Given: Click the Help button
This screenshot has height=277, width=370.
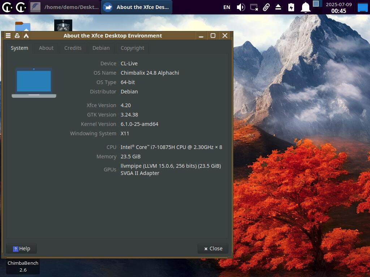Looking at the screenshot, I should 21,249.
